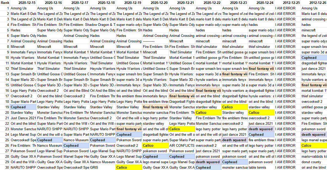327x170 pixels.
Task: Click Calico cell in 2020-12-23 column
Action: (x=235, y=107)
